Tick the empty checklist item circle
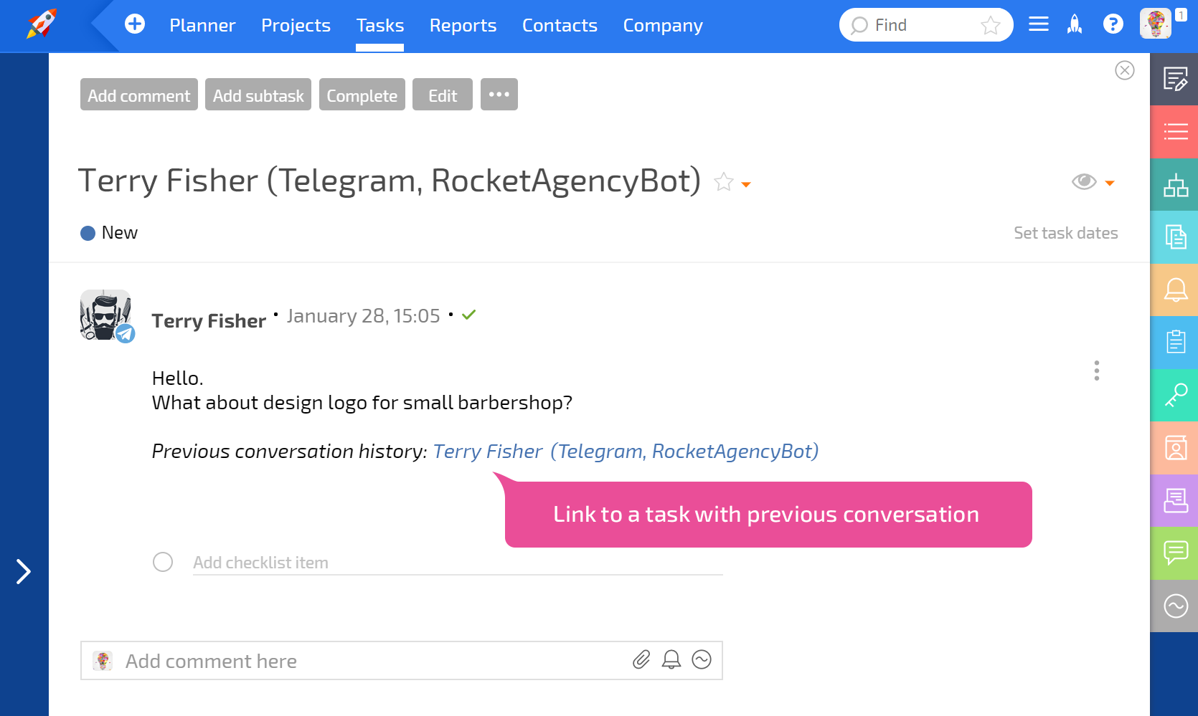This screenshot has height=716, width=1198. pyautogui.click(x=163, y=562)
